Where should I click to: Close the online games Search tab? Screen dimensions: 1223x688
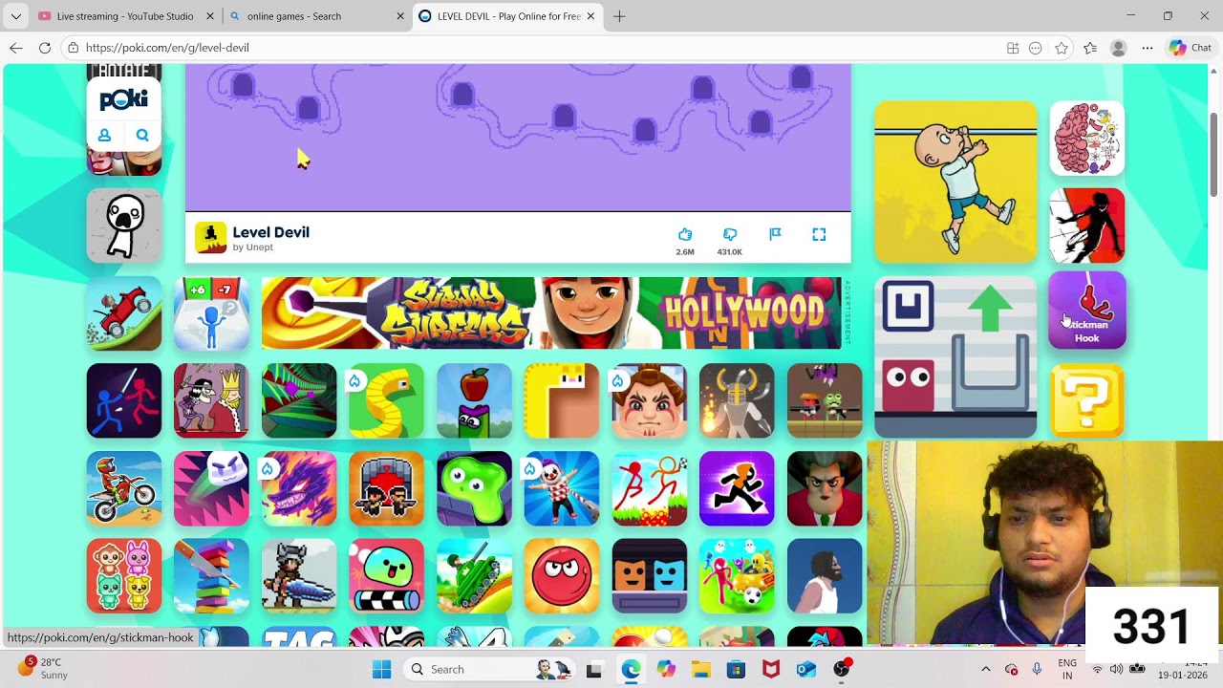pos(400,16)
